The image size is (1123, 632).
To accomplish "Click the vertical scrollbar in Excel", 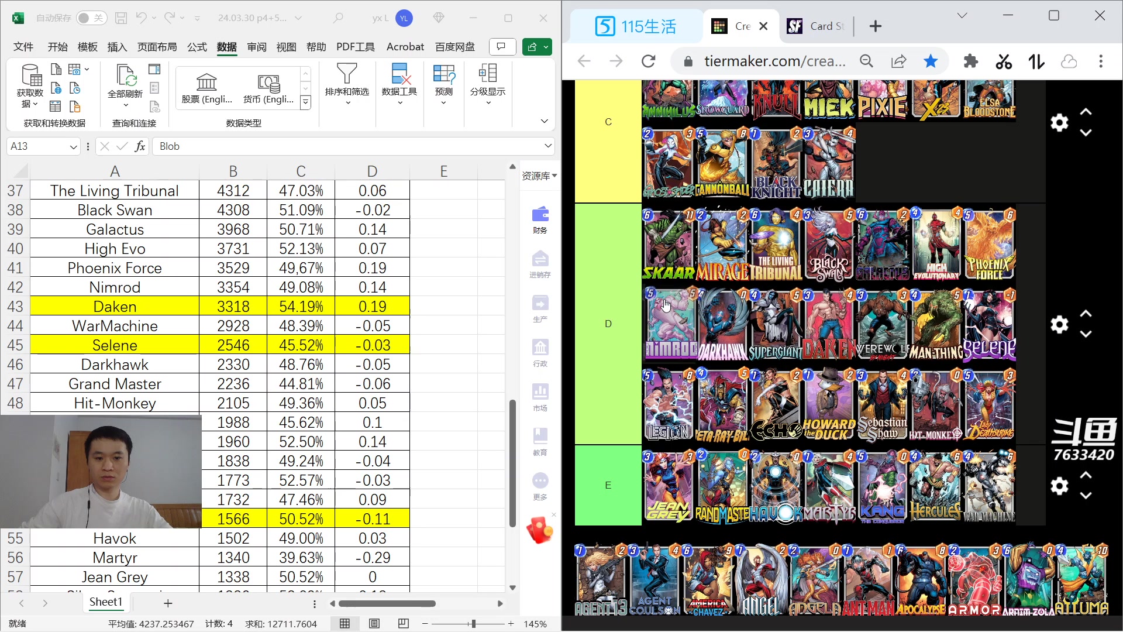I will point(512,463).
